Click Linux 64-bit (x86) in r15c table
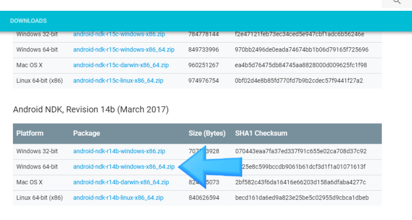412x220 pixels. 40,81
